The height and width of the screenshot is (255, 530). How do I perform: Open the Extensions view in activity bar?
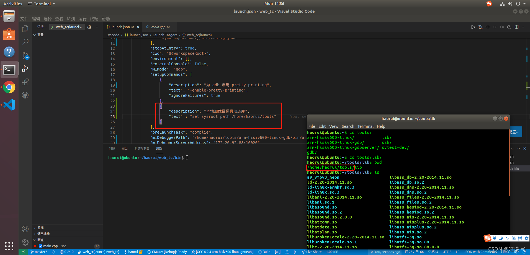coord(25,82)
